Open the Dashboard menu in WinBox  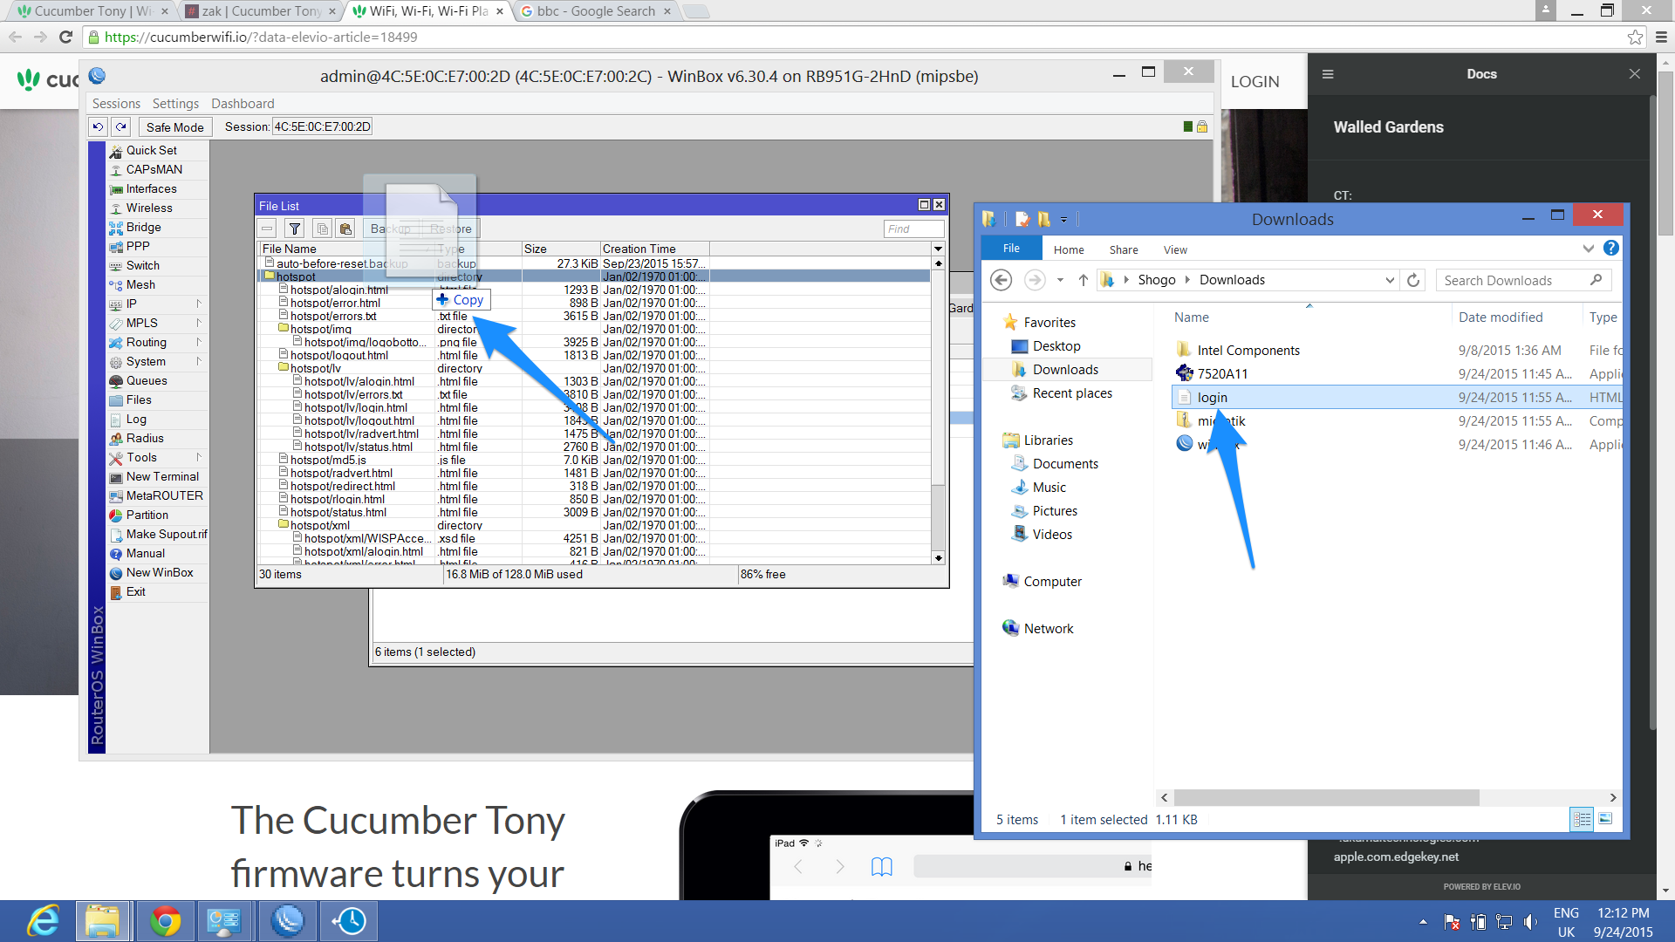click(243, 103)
